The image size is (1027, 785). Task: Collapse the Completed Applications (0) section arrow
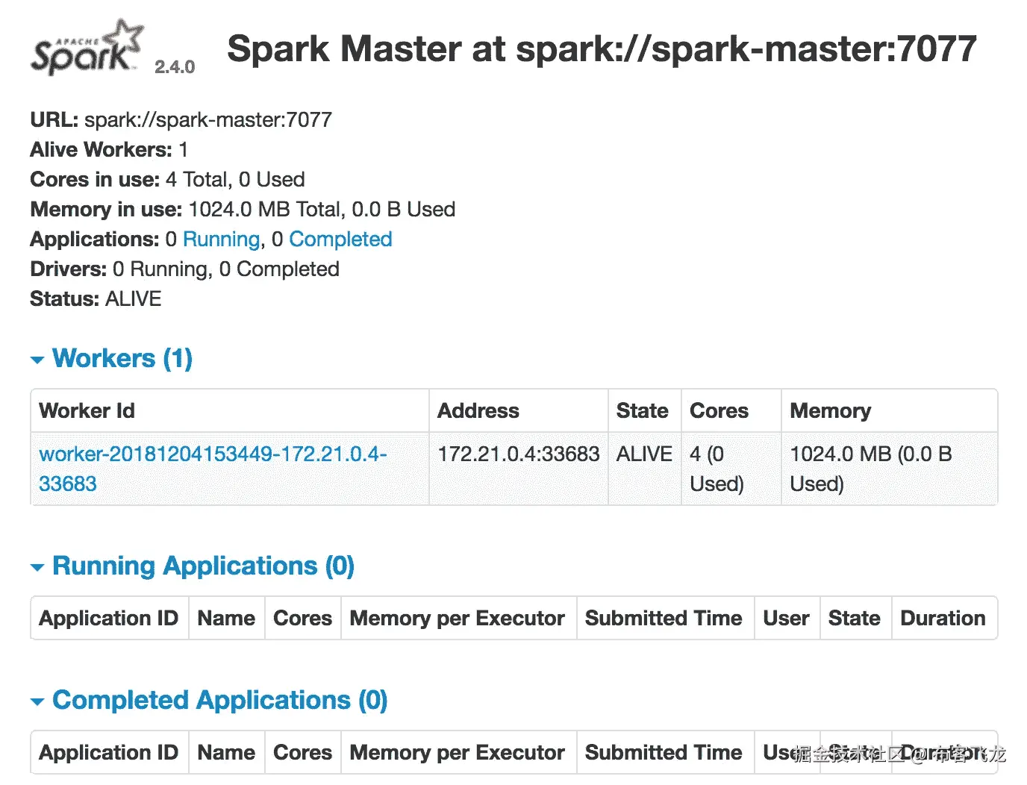coord(37,702)
